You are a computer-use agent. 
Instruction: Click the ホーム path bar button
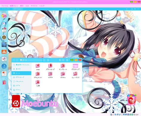point(23,60)
